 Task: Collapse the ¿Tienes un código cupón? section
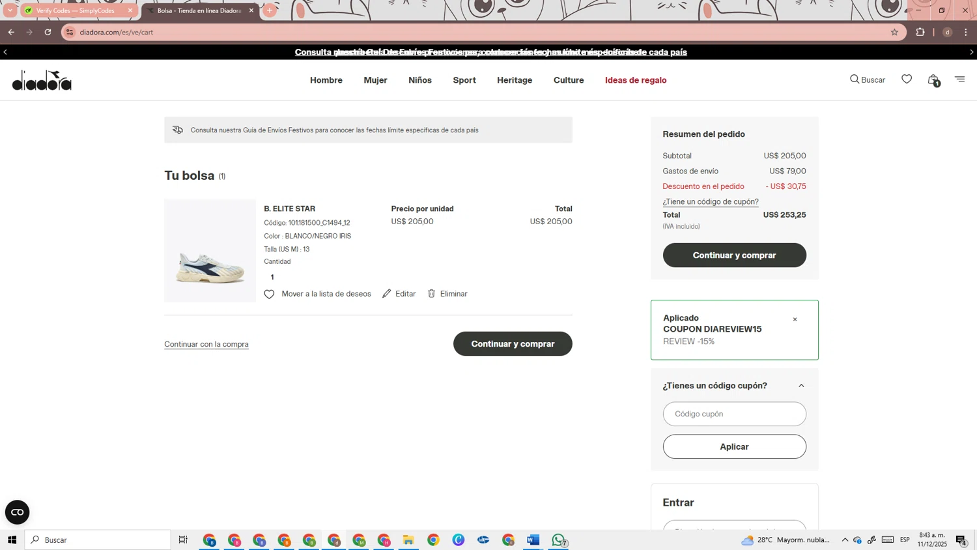pyautogui.click(x=801, y=386)
